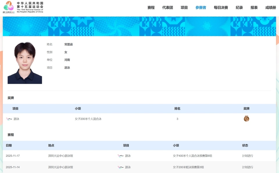Click the 状态 column header in the schedule table
The height and width of the screenshot is (173, 279).
pos(245,145)
